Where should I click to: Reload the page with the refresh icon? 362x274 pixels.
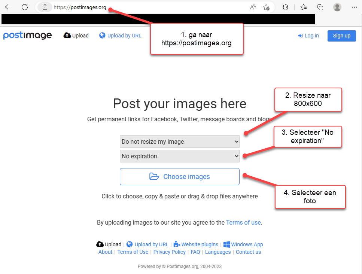[x=25, y=7]
